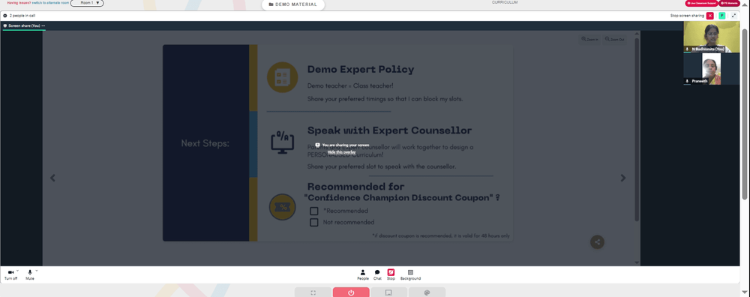Click the PS Moments button
750x297 pixels.
729,3
